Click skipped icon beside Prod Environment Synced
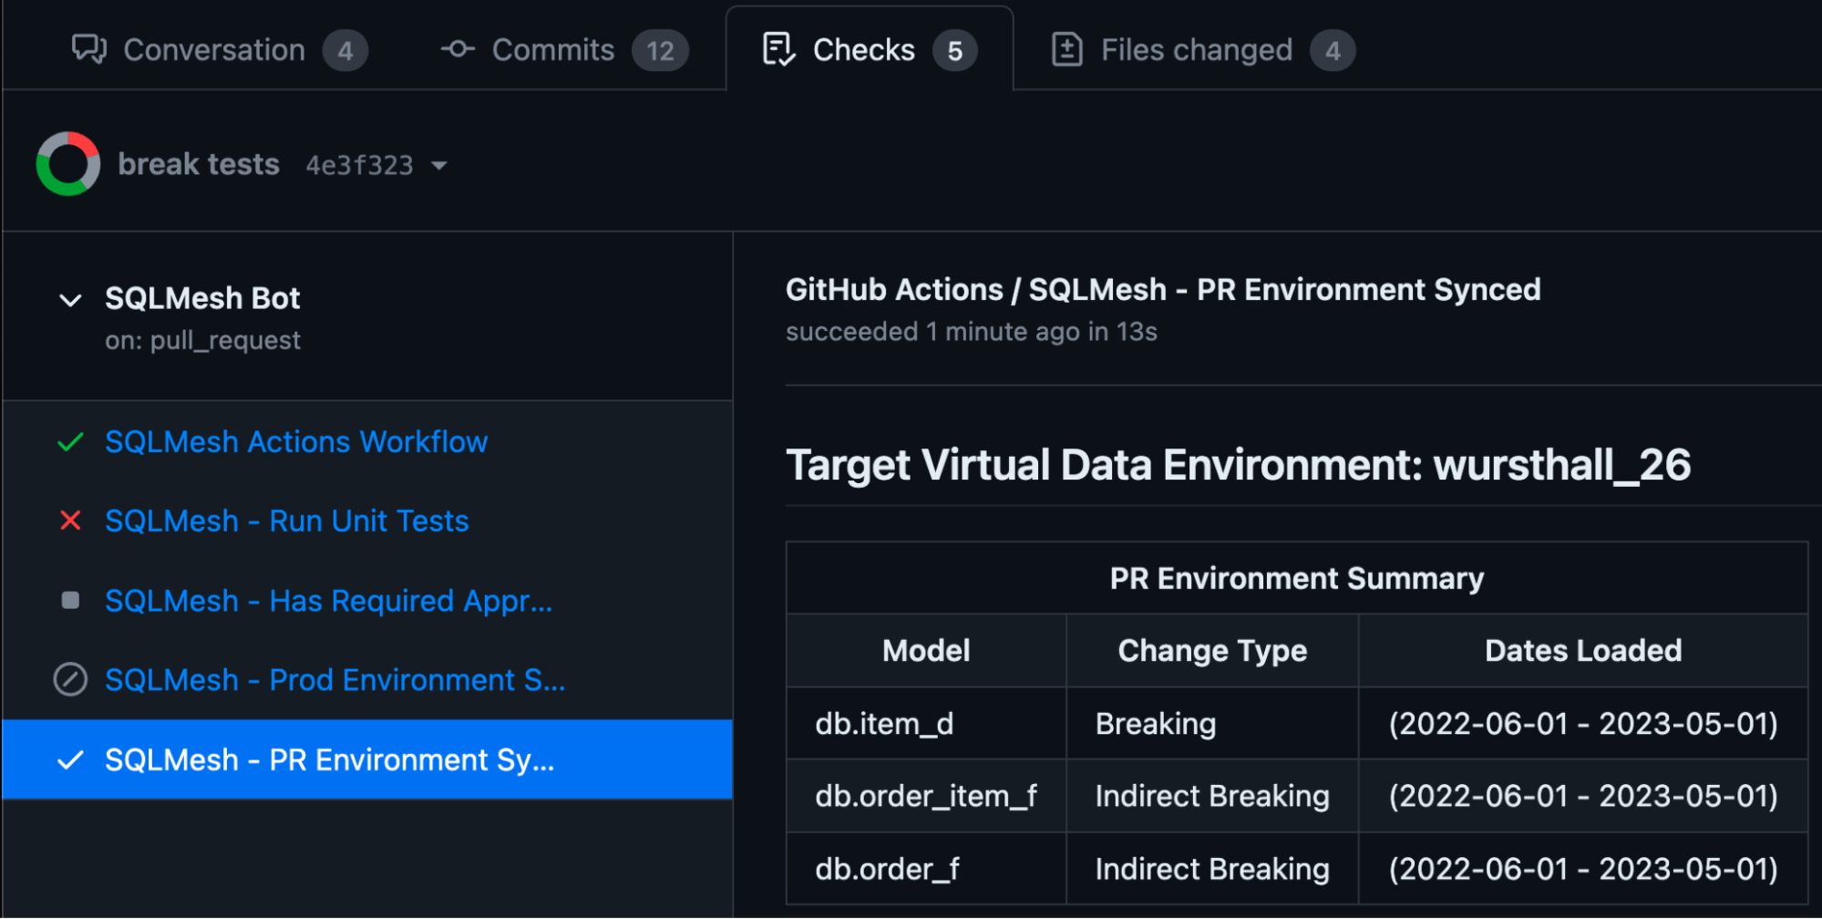Viewport: 1822px width, 919px height. (70, 679)
